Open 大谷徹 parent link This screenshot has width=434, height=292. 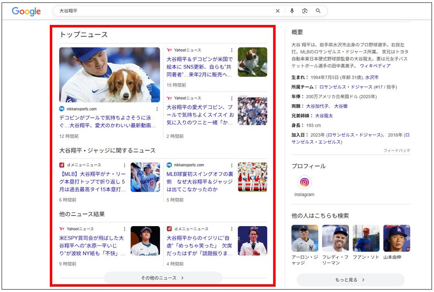click(341, 106)
